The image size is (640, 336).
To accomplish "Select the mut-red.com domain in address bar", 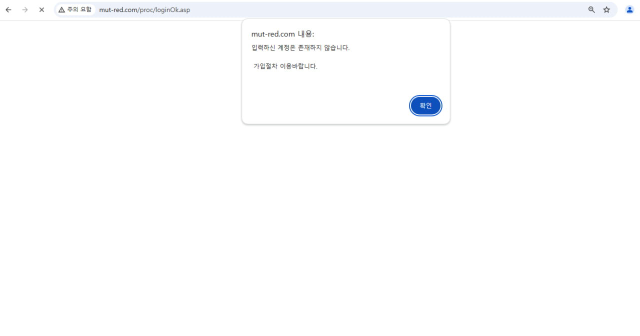I will coord(118,10).
